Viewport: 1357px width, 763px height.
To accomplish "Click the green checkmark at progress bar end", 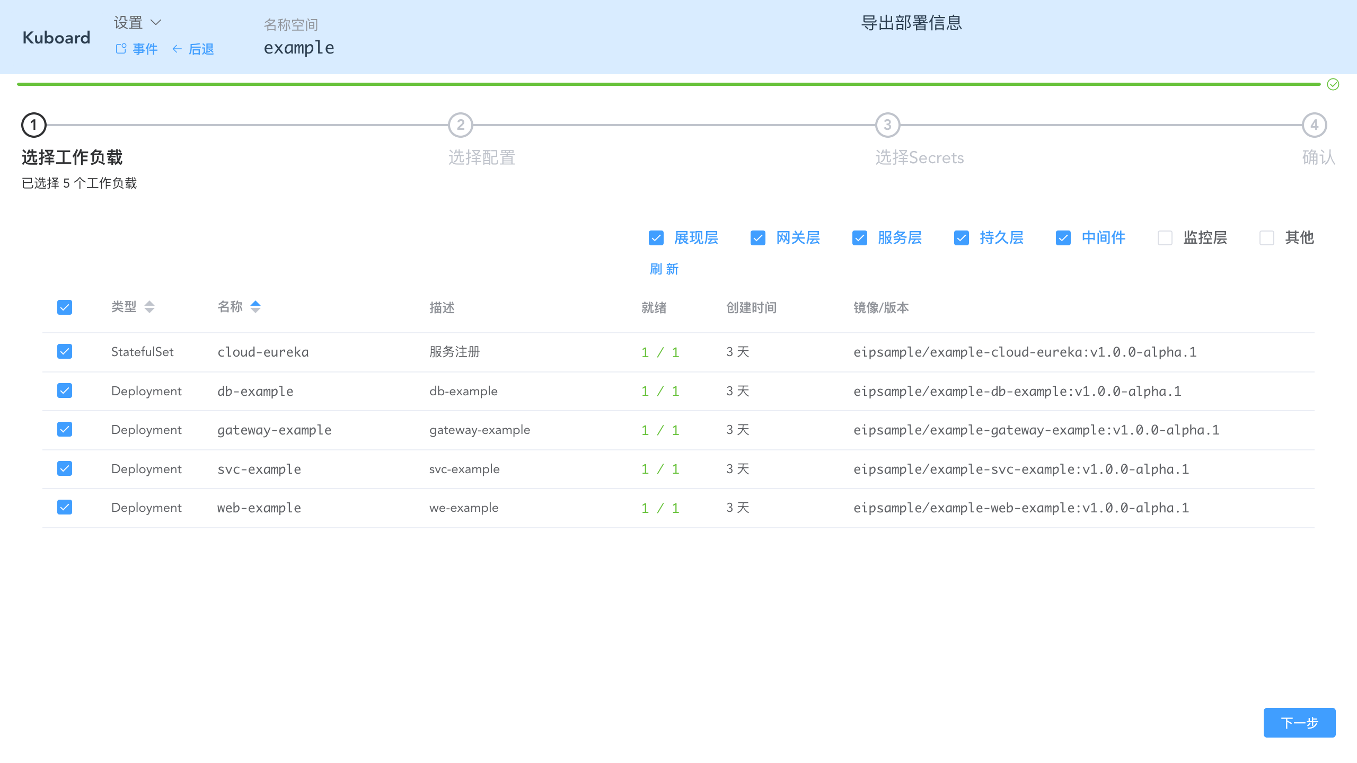I will click(1332, 84).
